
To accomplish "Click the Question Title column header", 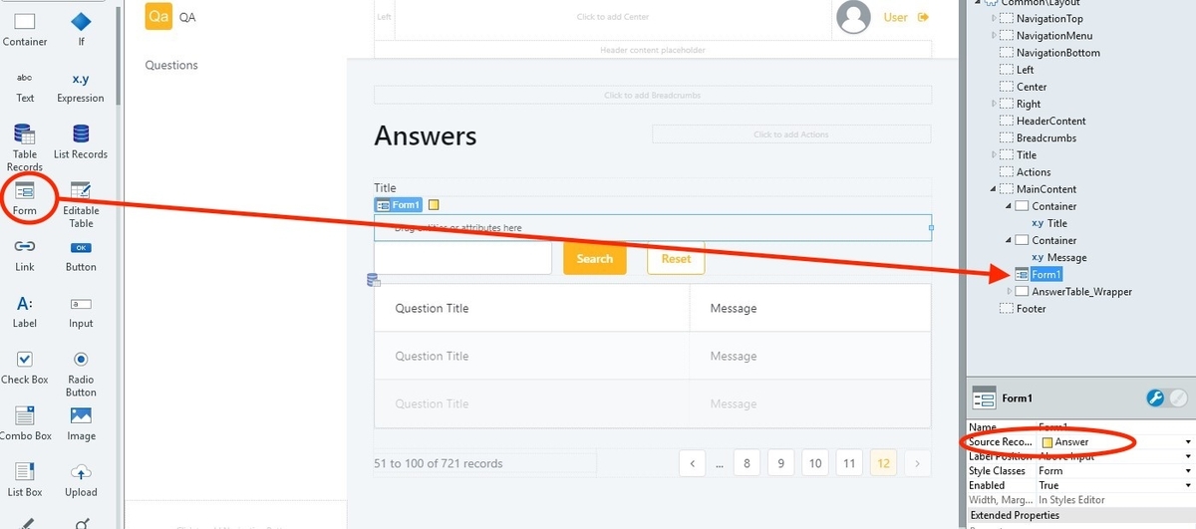I will [432, 308].
